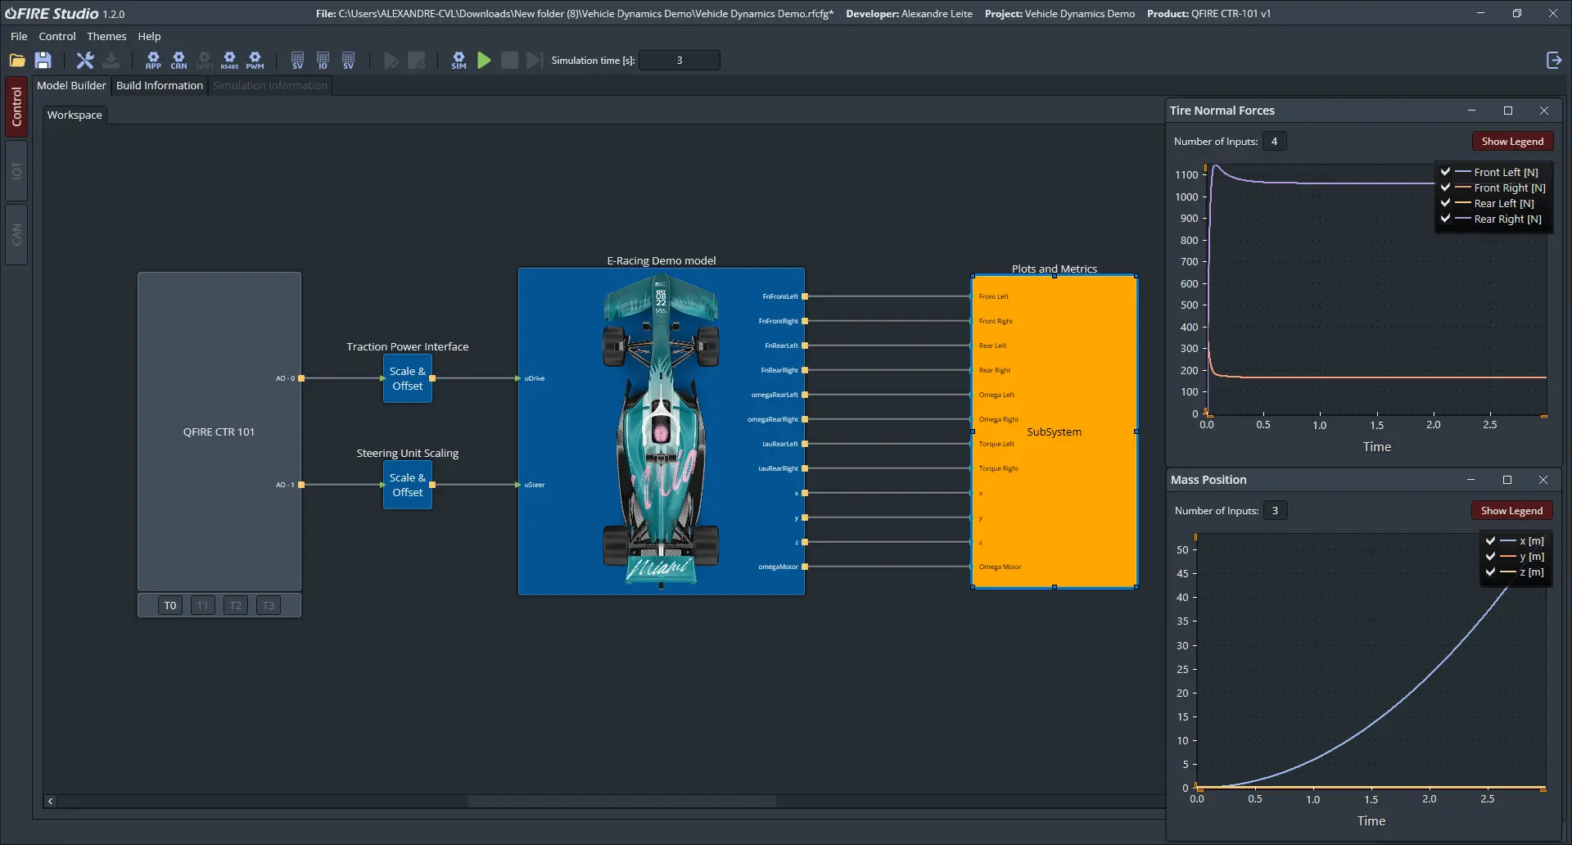This screenshot has width=1572, height=845.
Task: Start the simulation with green play button
Action: (x=484, y=60)
